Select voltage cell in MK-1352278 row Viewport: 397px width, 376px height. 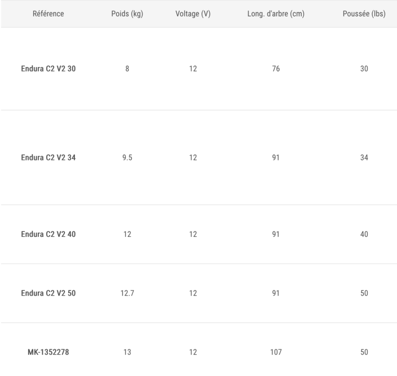tap(193, 352)
